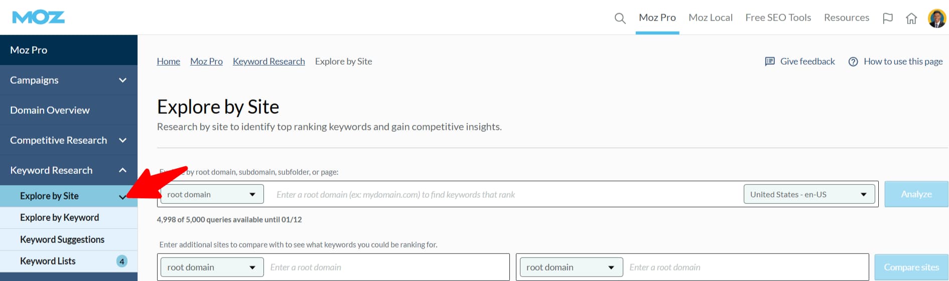Collapse the Keyword Research section

(x=122, y=170)
